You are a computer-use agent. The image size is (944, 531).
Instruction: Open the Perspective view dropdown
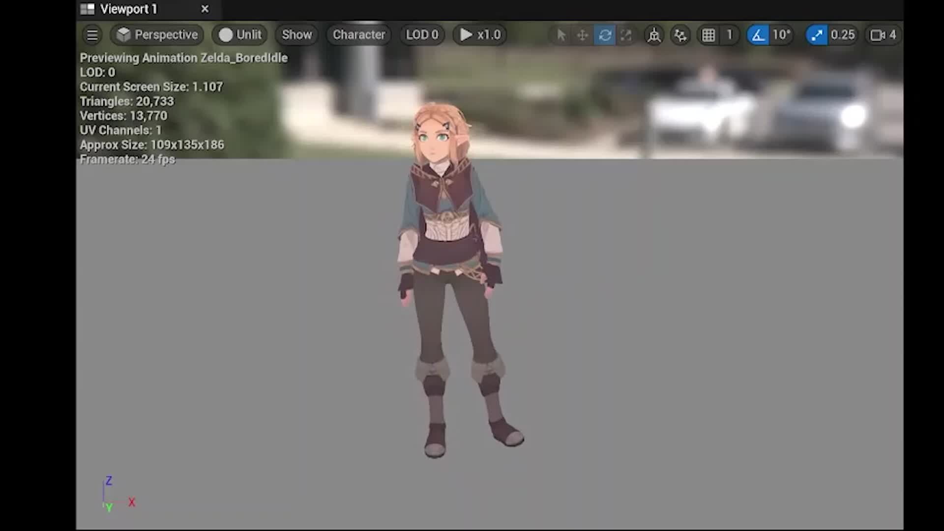click(x=156, y=34)
